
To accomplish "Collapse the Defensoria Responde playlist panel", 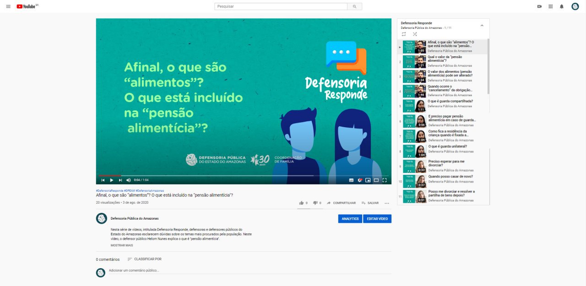I will click(x=482, y=26).
